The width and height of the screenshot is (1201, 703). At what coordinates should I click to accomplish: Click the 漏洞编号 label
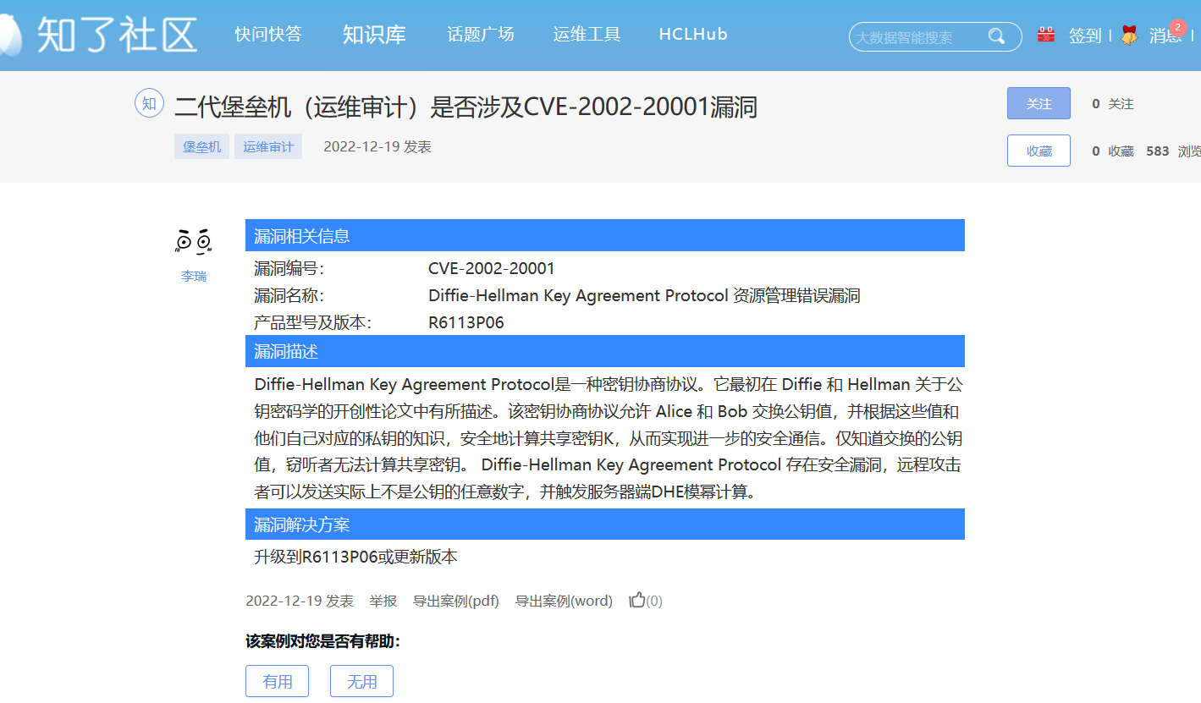[289, 269]
